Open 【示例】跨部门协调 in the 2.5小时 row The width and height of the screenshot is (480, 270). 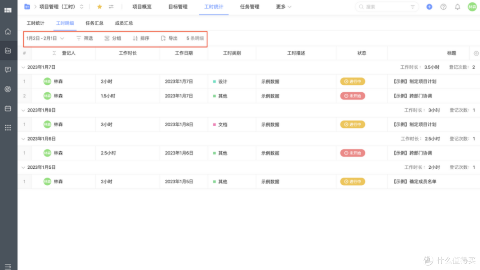coord(412,153)
